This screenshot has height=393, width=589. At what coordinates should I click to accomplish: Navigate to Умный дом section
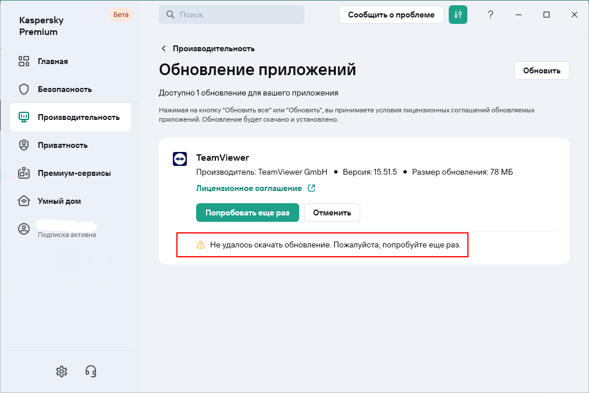pos(59,201)
